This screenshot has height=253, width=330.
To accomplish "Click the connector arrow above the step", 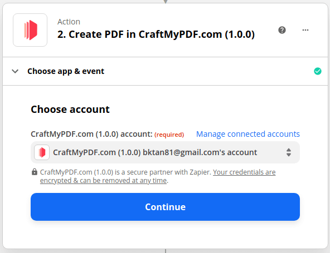I will tap(166, 2).
